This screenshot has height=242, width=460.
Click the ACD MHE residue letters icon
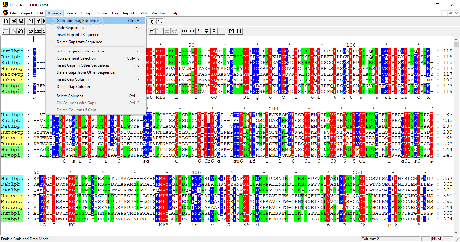coord(160,21)
